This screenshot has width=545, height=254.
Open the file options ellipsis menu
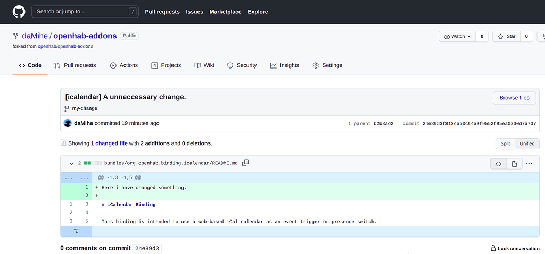(529, 164)
